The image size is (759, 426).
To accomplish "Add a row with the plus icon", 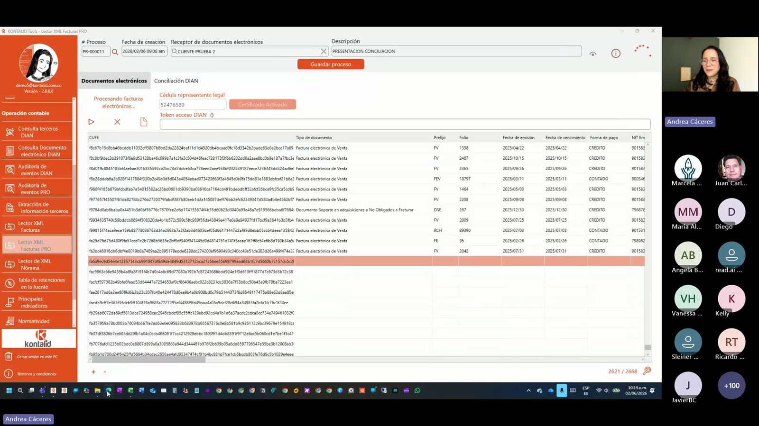I will point(93,372).
